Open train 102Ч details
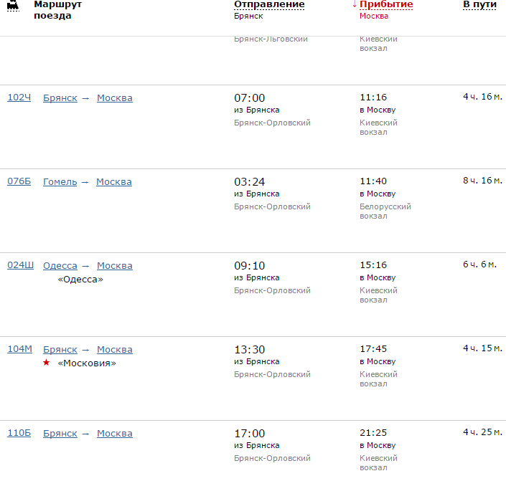The width and height of the screenshot is (506, 481). pos(19,97)
